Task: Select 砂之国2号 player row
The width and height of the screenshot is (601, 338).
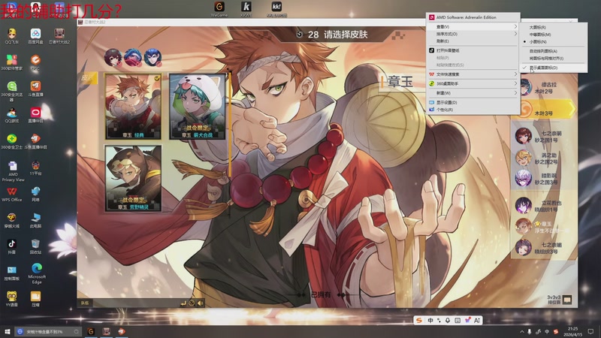Action: point(544,158)
